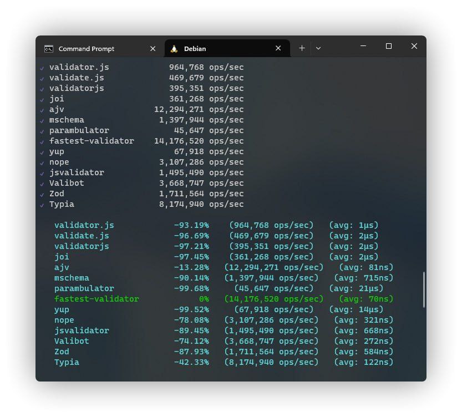Close the Command Prompt tab
Image resolution: width=462 pixels, height=417 pixels.
coord(153,49)
